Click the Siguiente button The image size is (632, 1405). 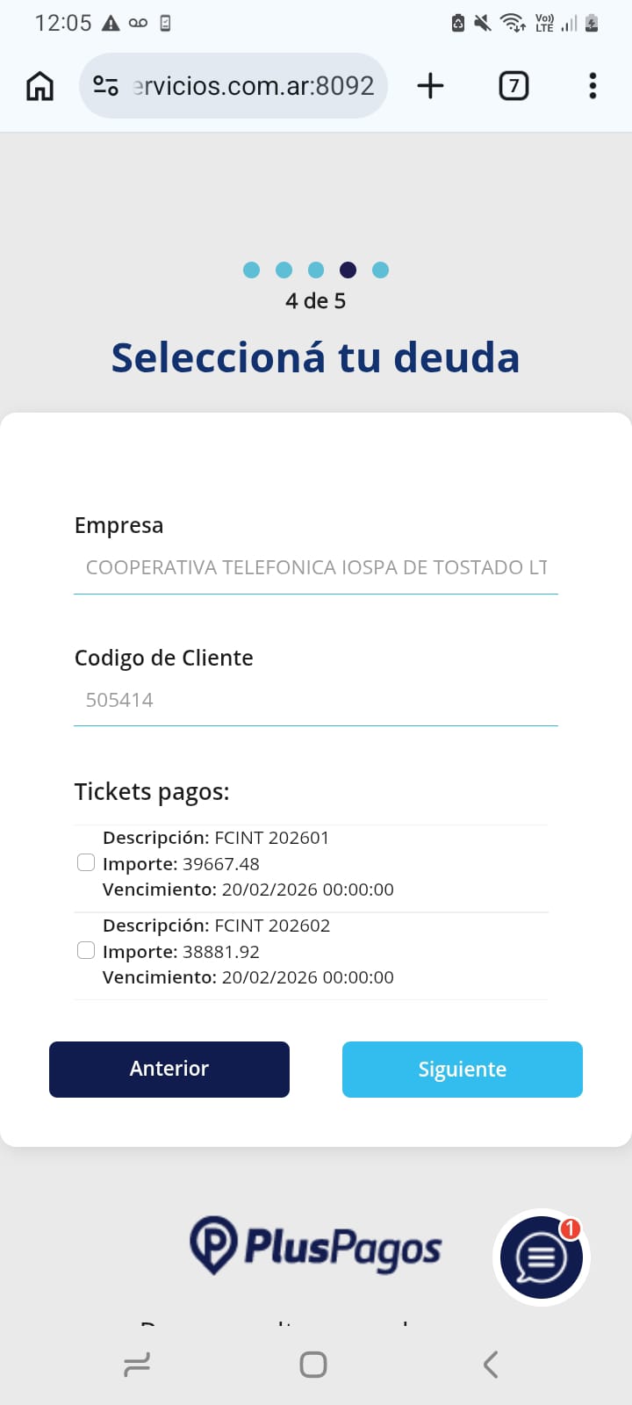[463, 1070]
